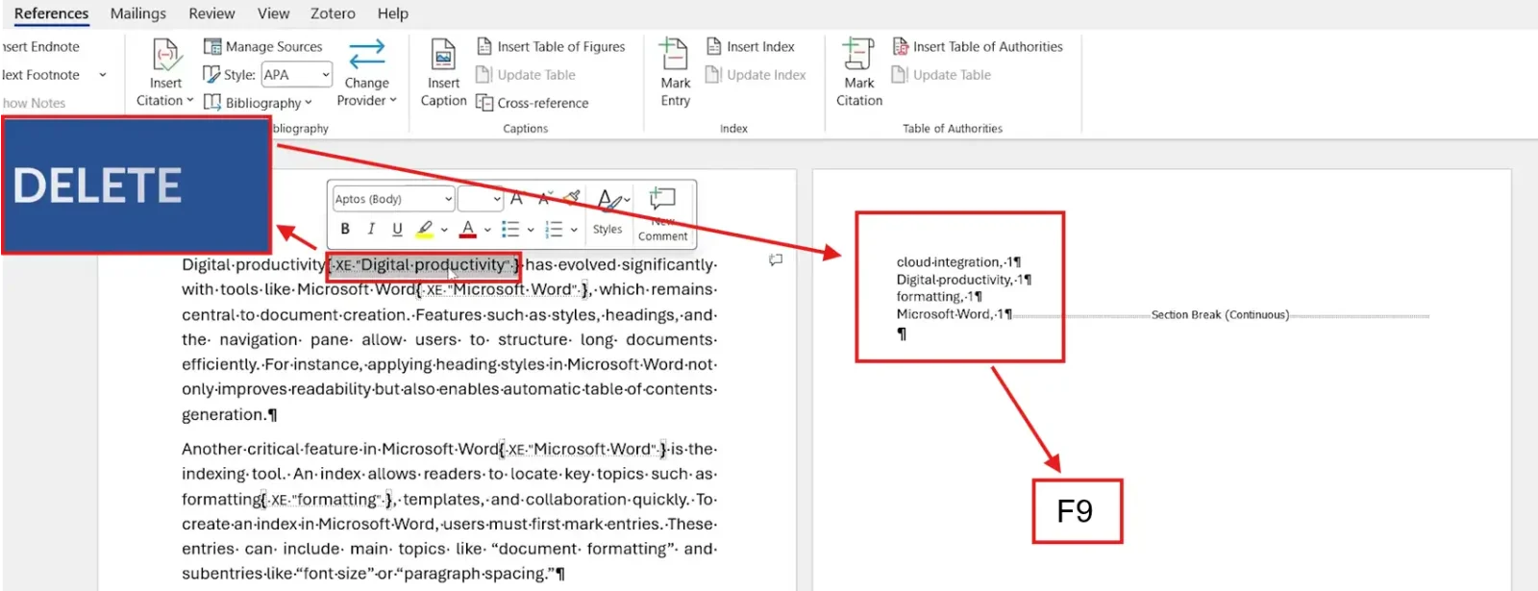Click the 'cloud integration, 1' index entry
This screenshot has width=1538, height=591.
(958, 261)
